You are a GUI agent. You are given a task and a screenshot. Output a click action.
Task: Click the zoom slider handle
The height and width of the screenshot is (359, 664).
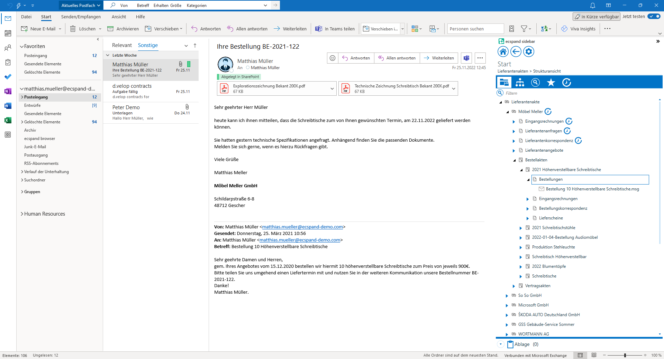click(625, 355)
